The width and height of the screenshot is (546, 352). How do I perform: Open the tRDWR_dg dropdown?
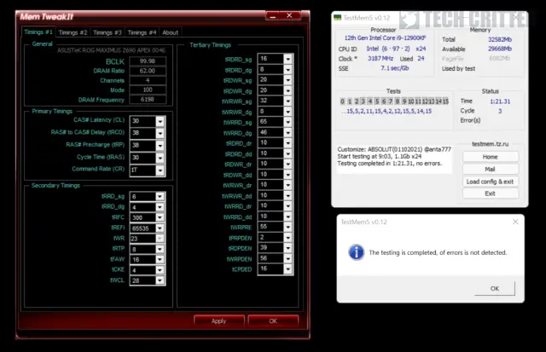click(x=288, y=91)
